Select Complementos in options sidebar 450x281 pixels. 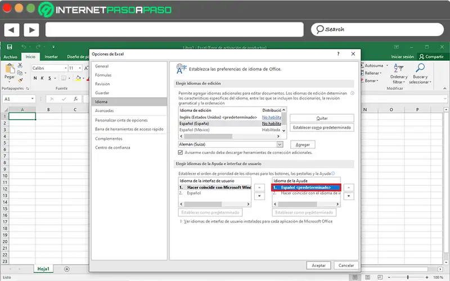[129, 139]
